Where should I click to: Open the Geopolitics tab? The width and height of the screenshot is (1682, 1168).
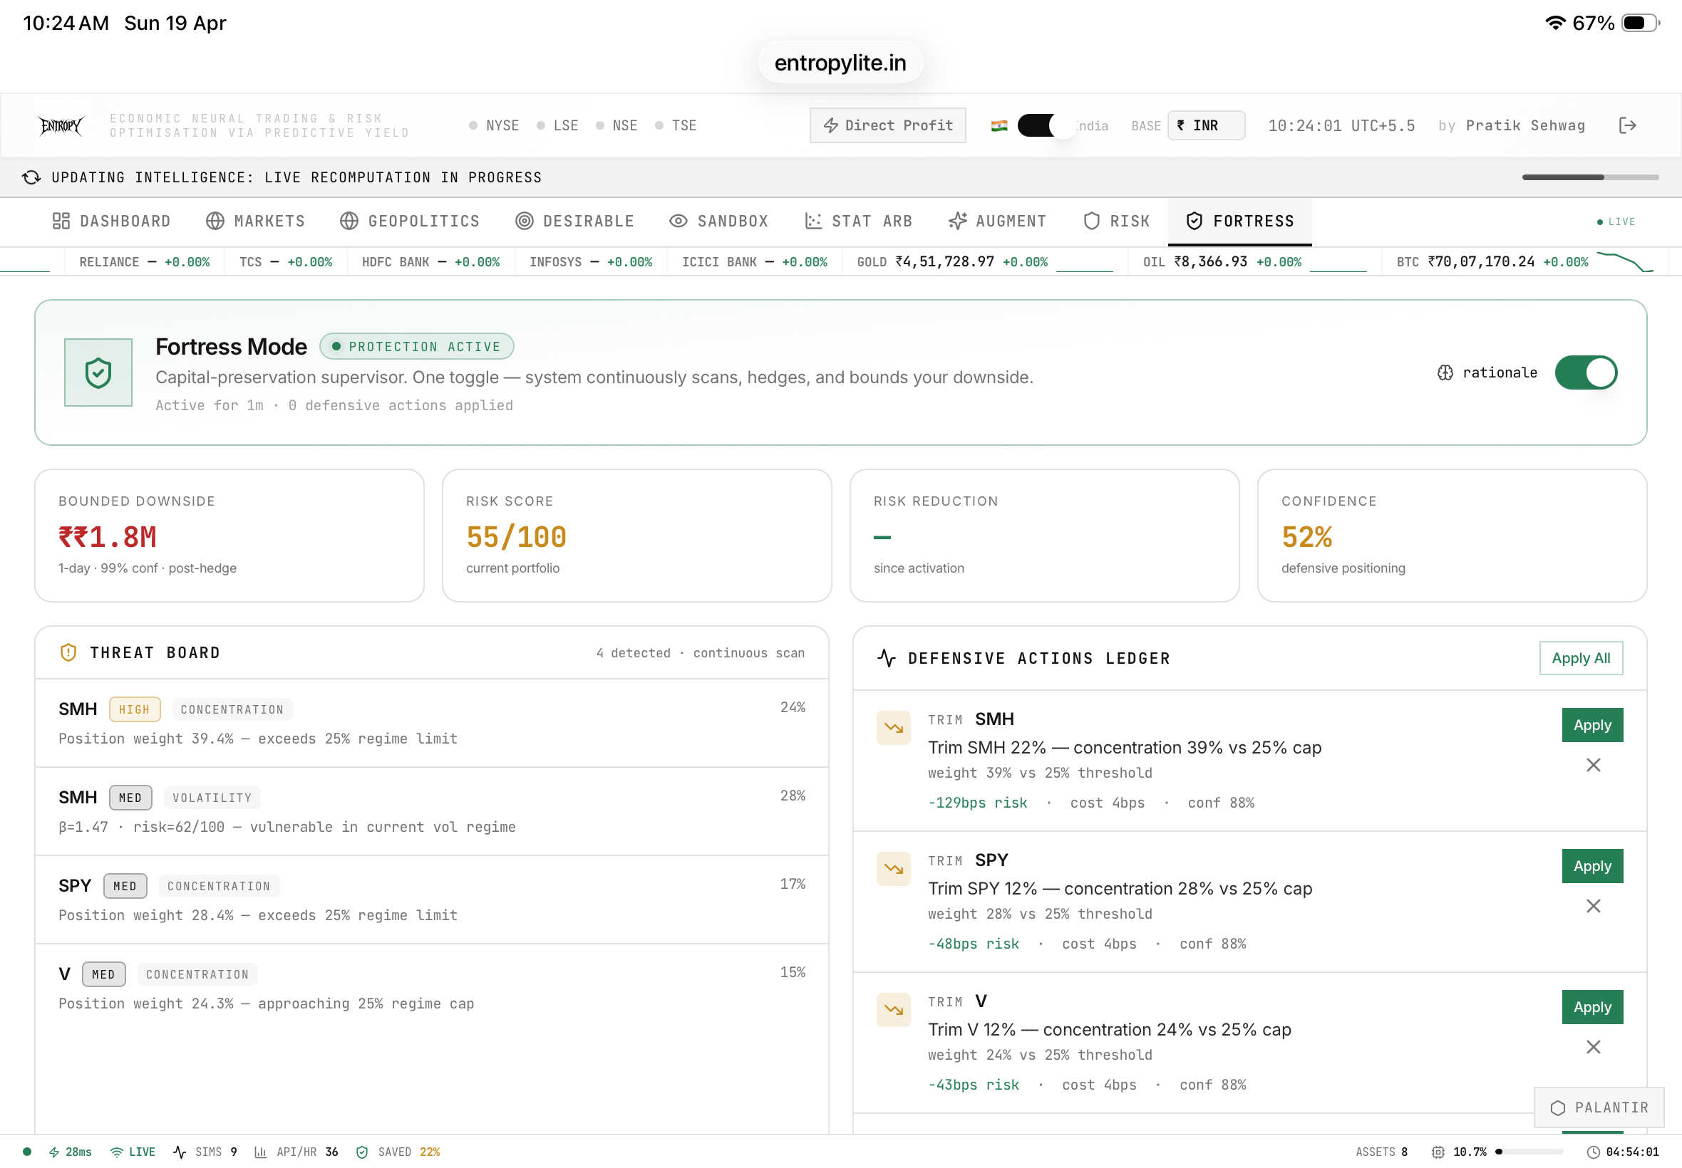click(409, 221)
